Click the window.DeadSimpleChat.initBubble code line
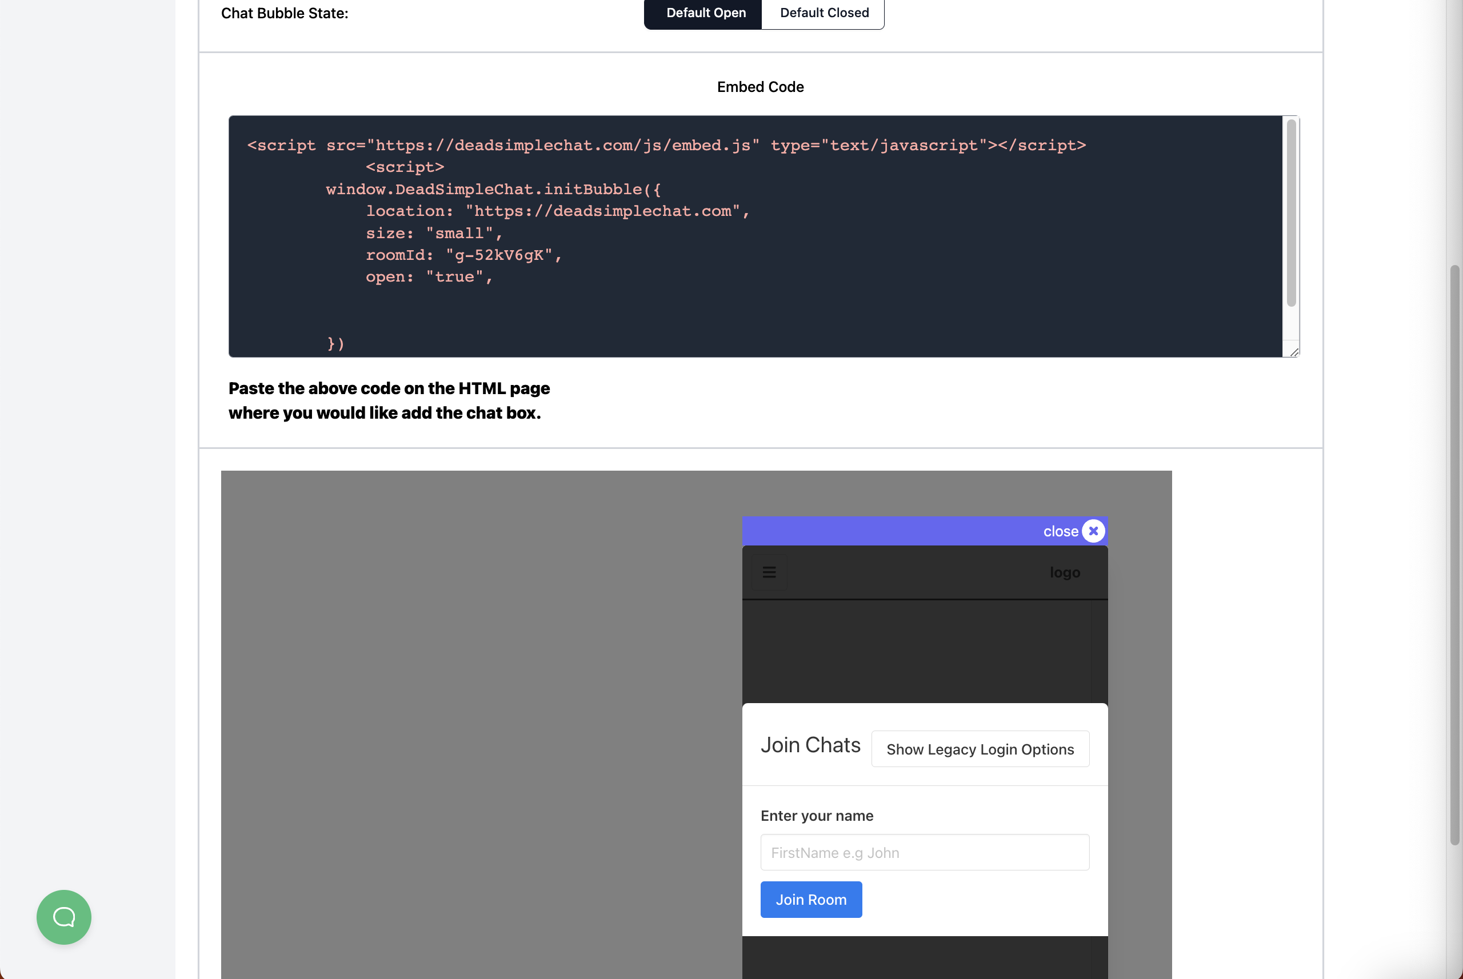This screenshot has height=979, width=1463. [494, 189]
